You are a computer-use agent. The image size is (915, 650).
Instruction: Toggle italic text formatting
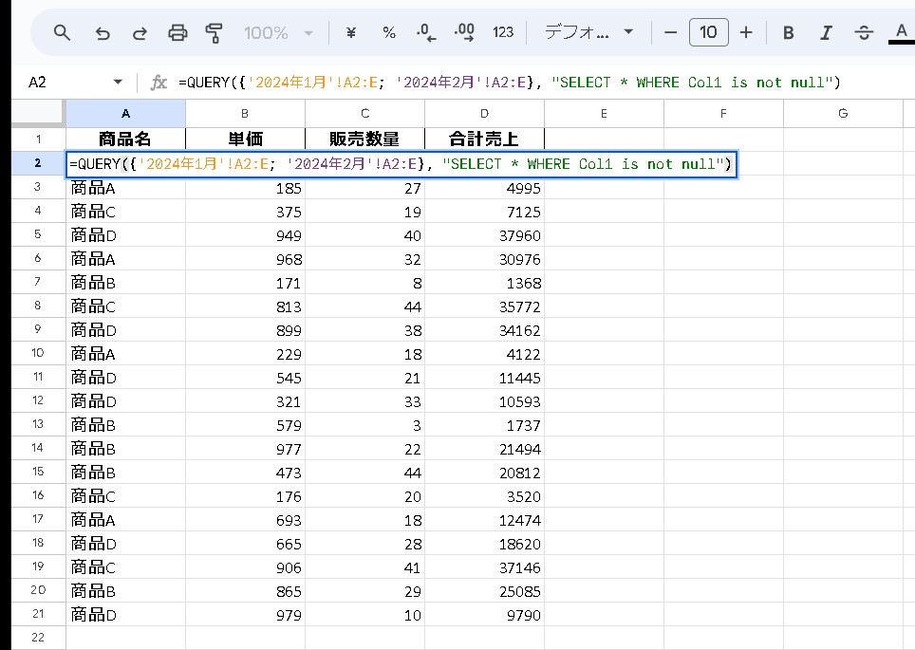[826, 33]
